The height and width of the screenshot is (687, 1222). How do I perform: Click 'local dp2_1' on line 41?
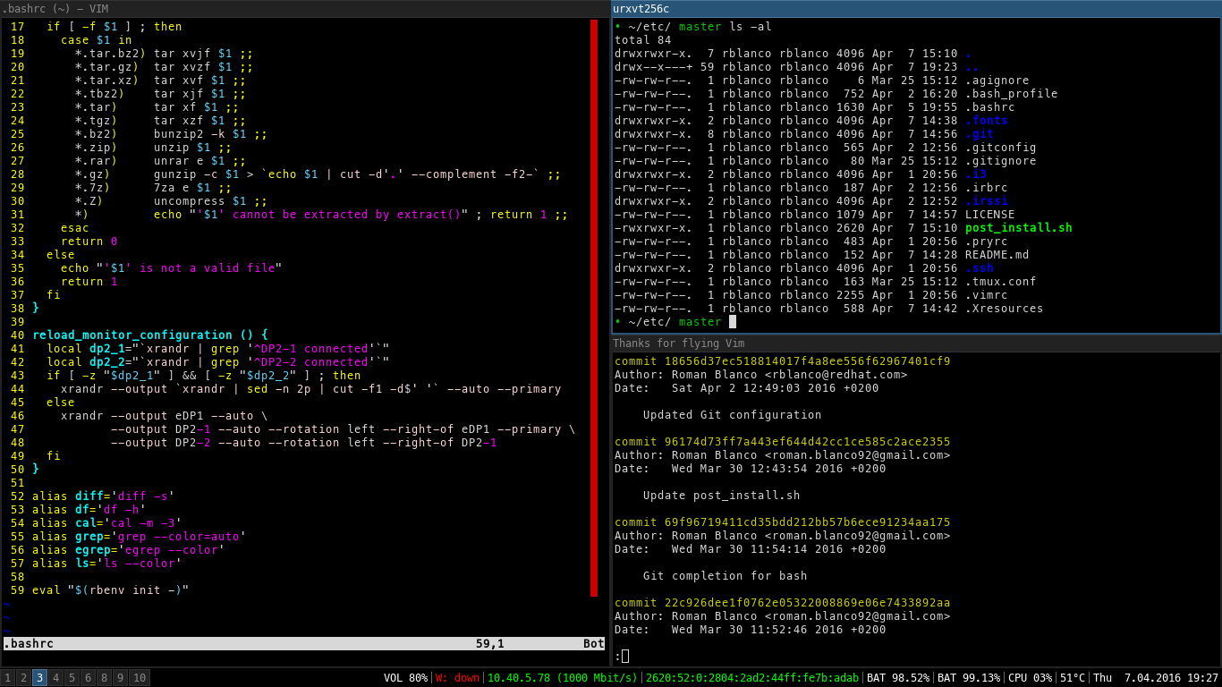click(x=86, y=349)
